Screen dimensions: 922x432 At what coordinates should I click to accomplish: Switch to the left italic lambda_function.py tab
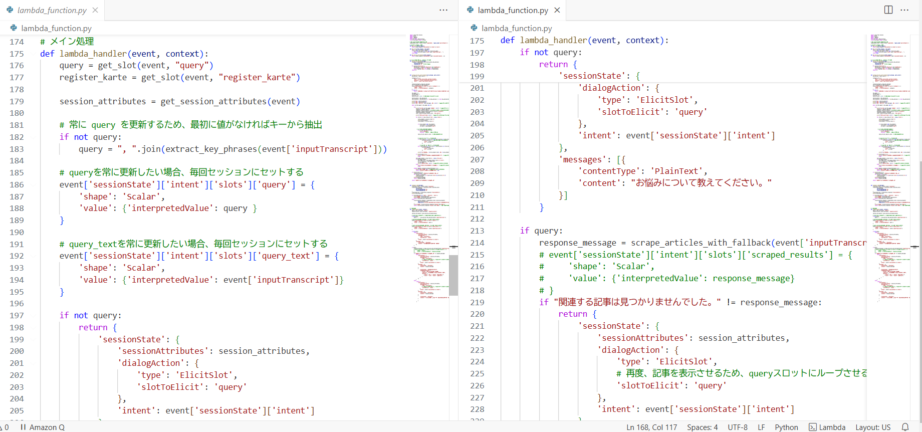(x=52, y=10)
